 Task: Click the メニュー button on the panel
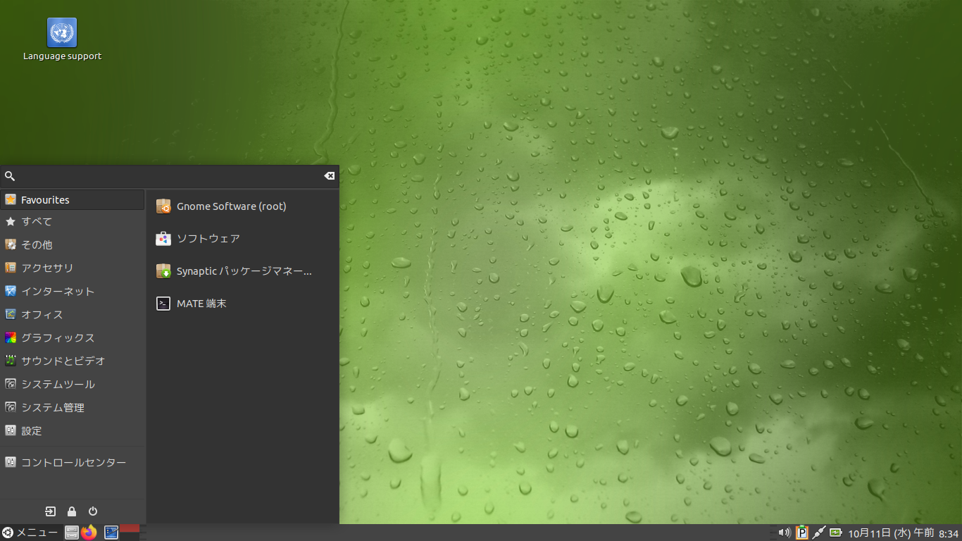coord(30,533)
